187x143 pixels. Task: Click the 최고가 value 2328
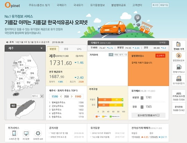click(81, 82)
